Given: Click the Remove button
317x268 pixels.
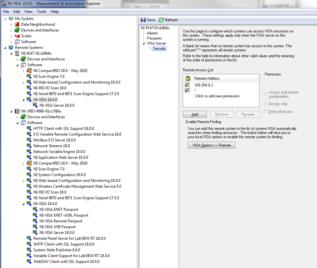Looking at the screenshot, I should tap(222, 114).
